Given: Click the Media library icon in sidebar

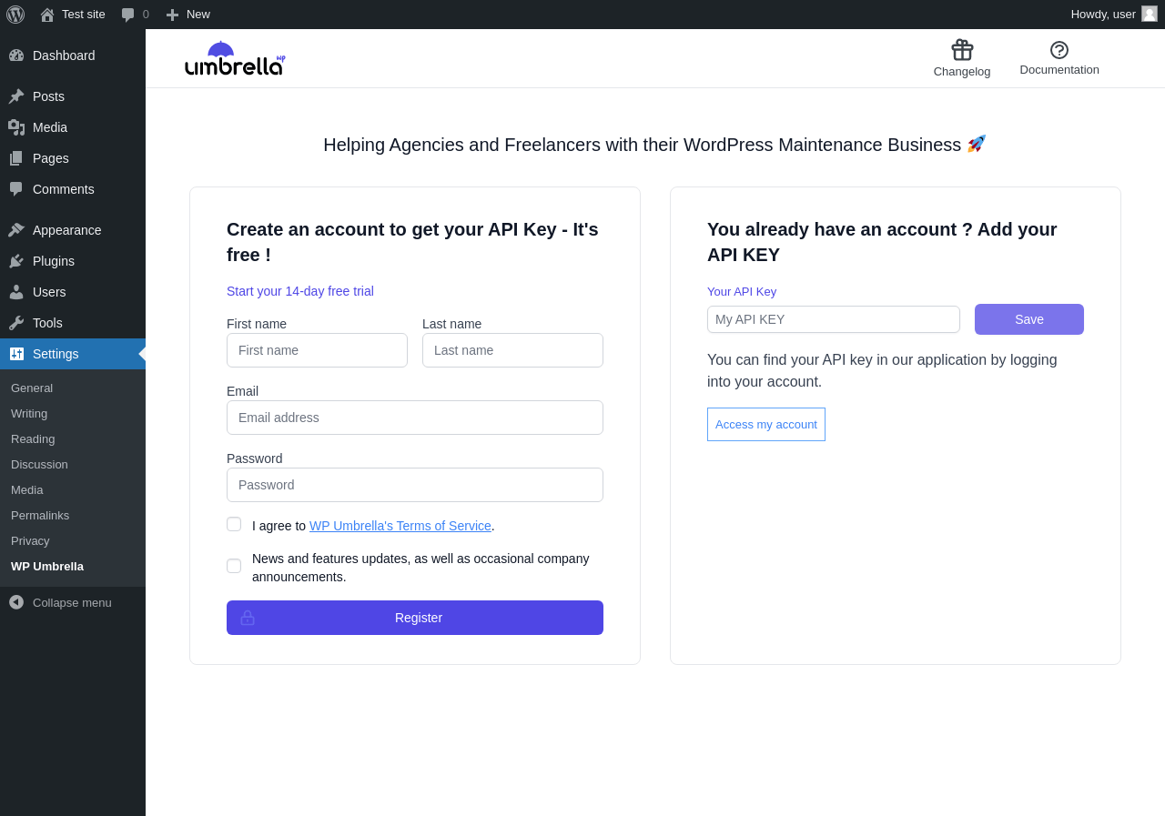Looking at the screenshot, I should point(16,127).
